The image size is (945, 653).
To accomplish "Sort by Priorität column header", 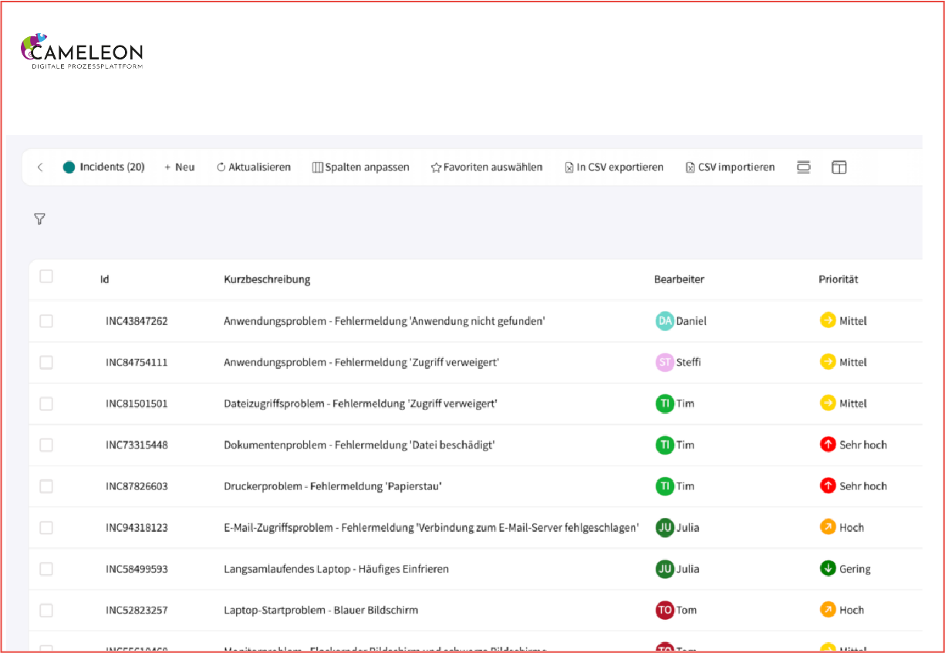I will [x=838, y=279].
